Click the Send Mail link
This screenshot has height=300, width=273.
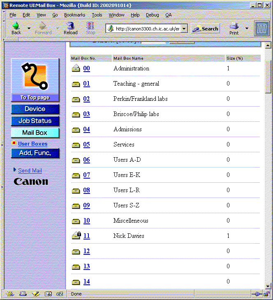[30, 170]
